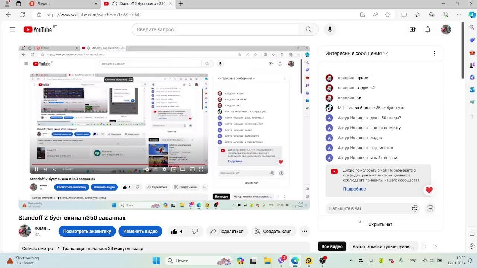Select the Standoff 2 browser tab
This screenshot has width=477, height=268.
(138, 4)
